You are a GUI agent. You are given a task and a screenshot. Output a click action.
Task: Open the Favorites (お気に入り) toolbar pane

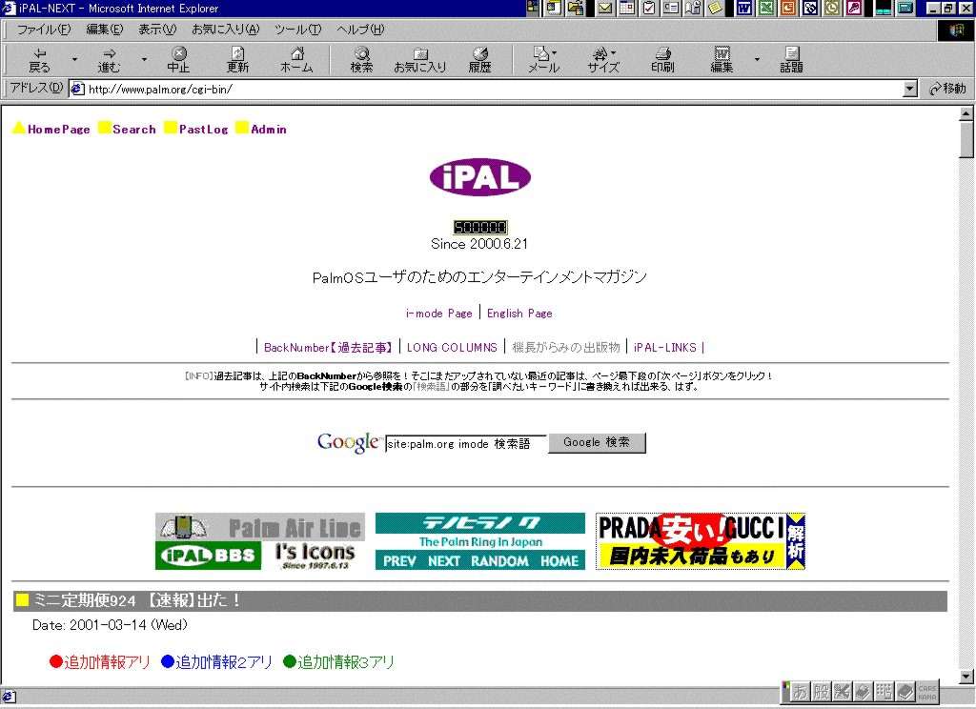pyautogui.click(x=420, y=60)
